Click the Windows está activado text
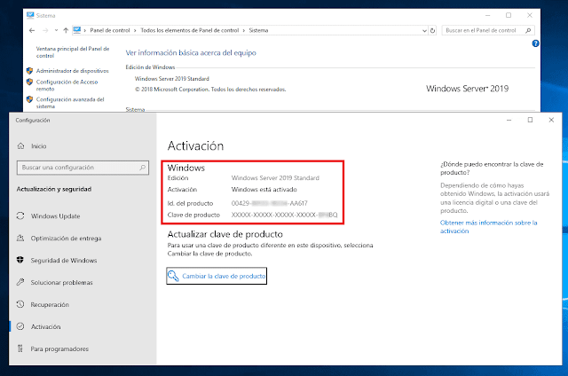The width and height of the screenshot is (568, 376). 264,190
